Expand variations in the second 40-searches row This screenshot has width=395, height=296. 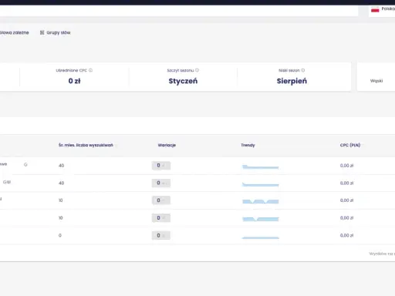[x=161, y=183]
